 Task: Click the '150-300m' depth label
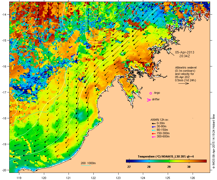(163, 133)
